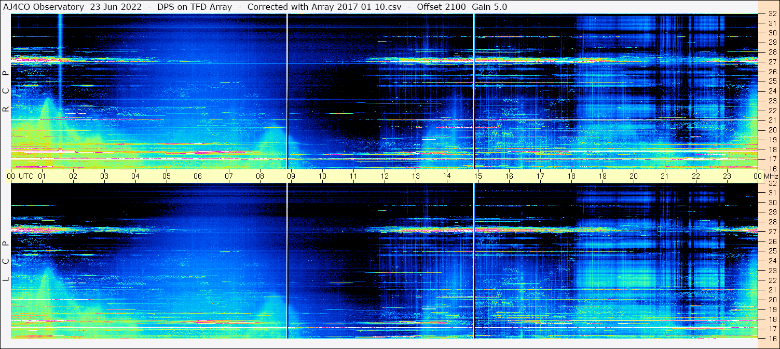Pick hour label "06" on the time axis
Image resolution: width=780 pixels, height=349 pixels.
pos(198,176)
